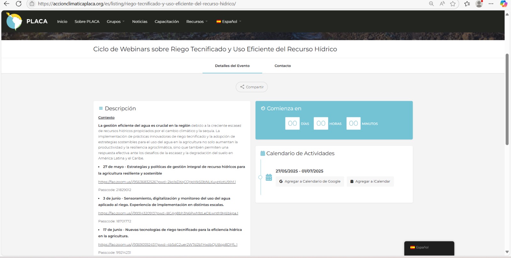Open the browser profile avatar
The image size is (511, 258).
[479, 4]
